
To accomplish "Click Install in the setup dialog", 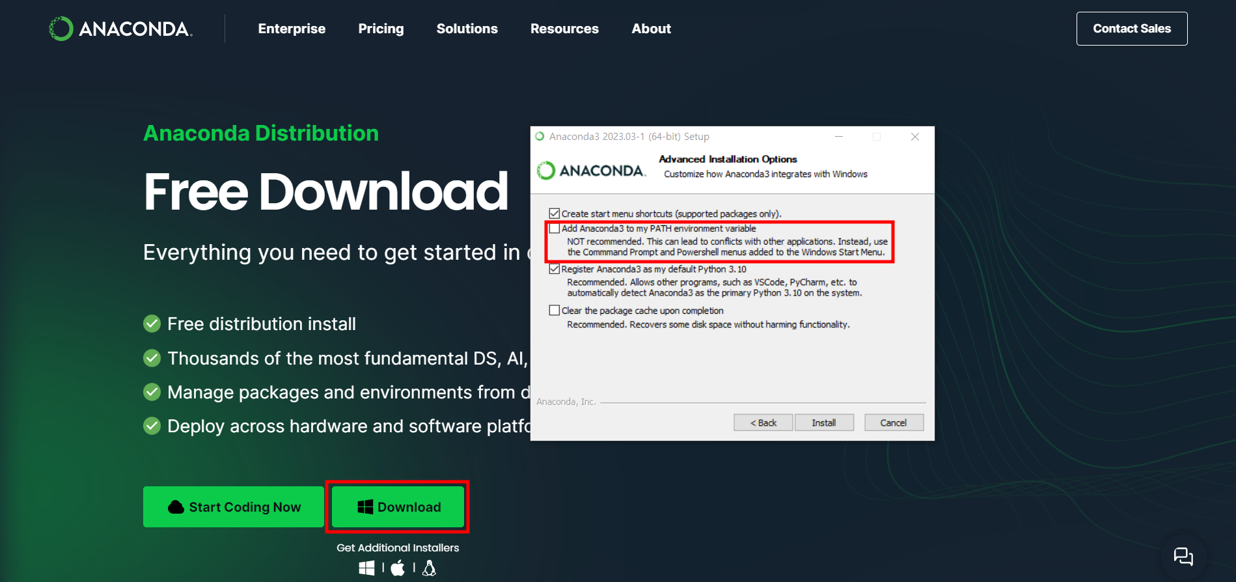I will pos(824,423).
